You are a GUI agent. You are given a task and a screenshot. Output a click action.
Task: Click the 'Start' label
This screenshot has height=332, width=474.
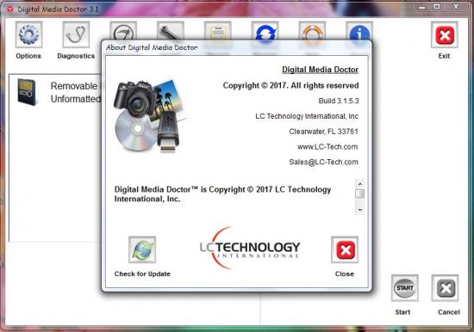[403, 312]
